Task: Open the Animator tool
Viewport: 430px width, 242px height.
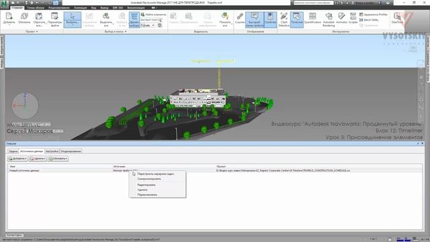Action: tap(341, 19)
